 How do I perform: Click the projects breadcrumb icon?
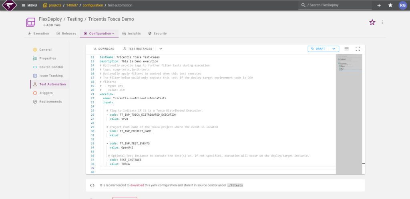click(45, 5)
